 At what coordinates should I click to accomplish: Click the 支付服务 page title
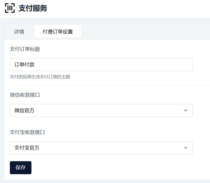[33, 8]
